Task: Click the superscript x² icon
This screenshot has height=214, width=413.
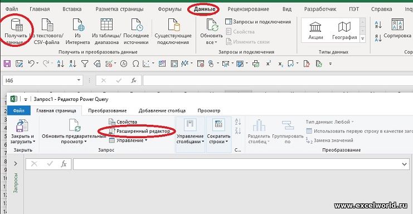Action: click(x=269, y=64)
